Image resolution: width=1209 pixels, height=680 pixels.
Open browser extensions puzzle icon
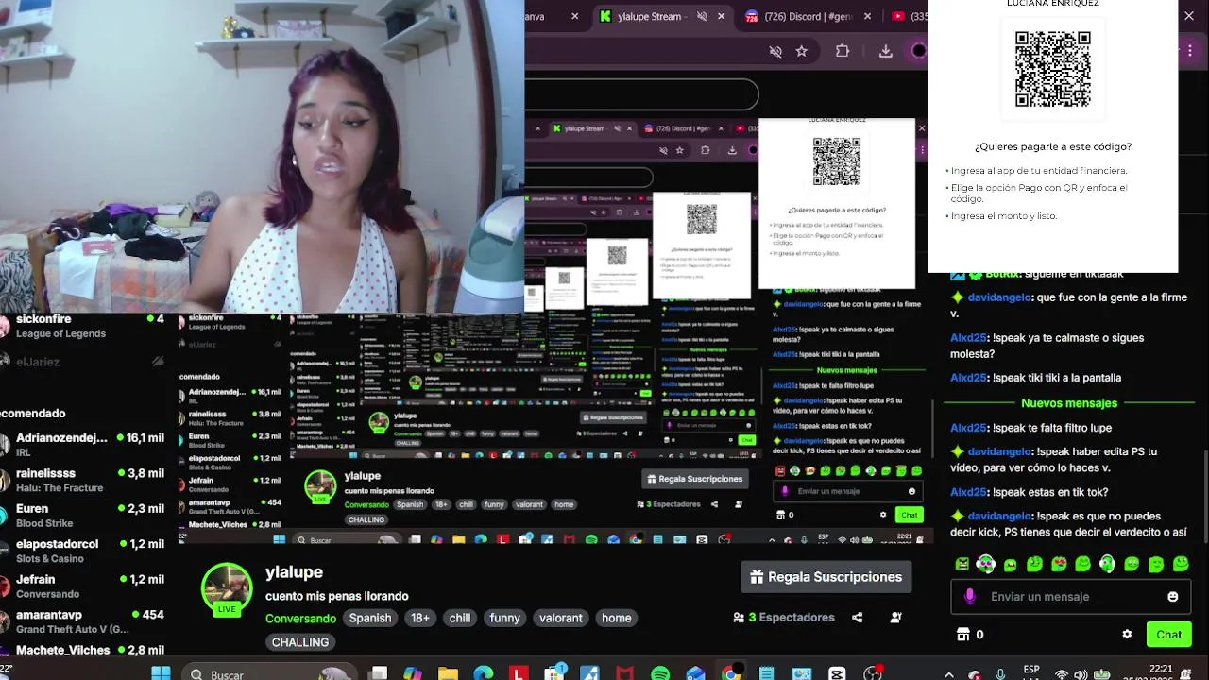[x=843, y=51]
